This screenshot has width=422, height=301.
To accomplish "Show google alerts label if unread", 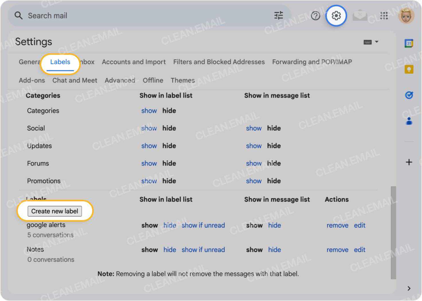I will coord(203,225).
